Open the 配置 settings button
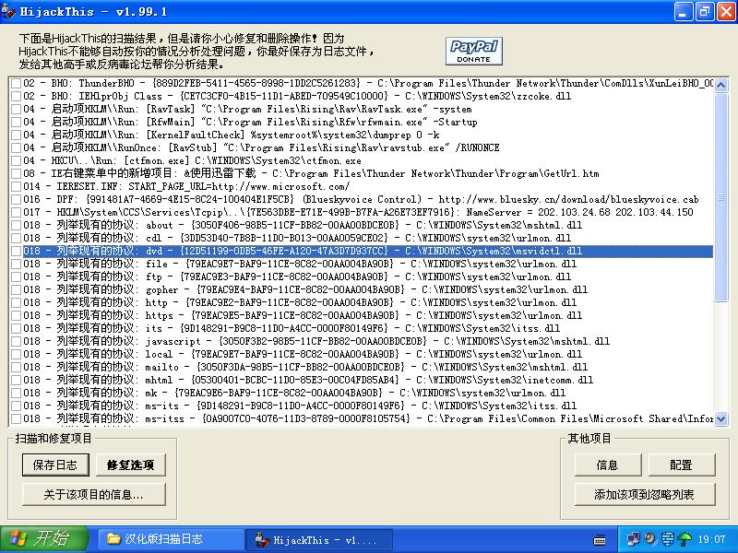 (681, 465)
